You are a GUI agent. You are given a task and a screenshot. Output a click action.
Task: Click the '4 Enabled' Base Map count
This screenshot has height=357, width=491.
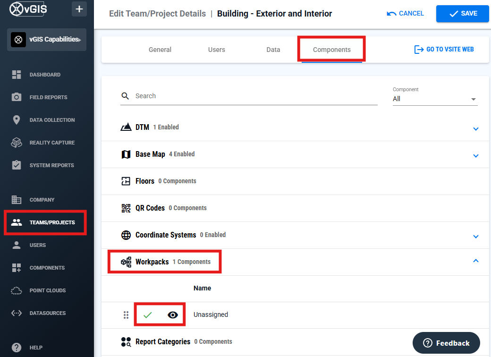coord(182,154)
